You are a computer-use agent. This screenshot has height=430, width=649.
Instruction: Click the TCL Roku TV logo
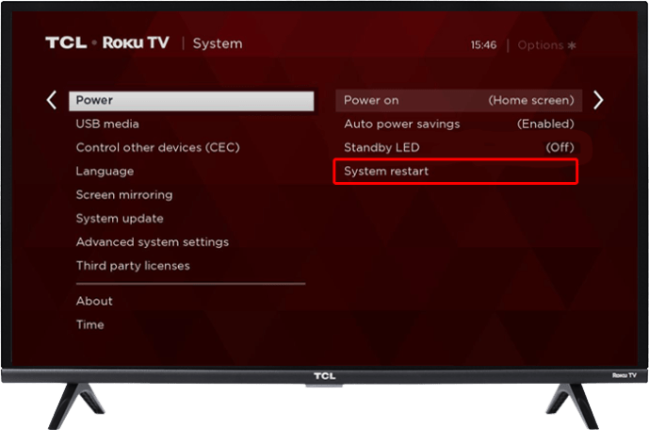point(107,42)
